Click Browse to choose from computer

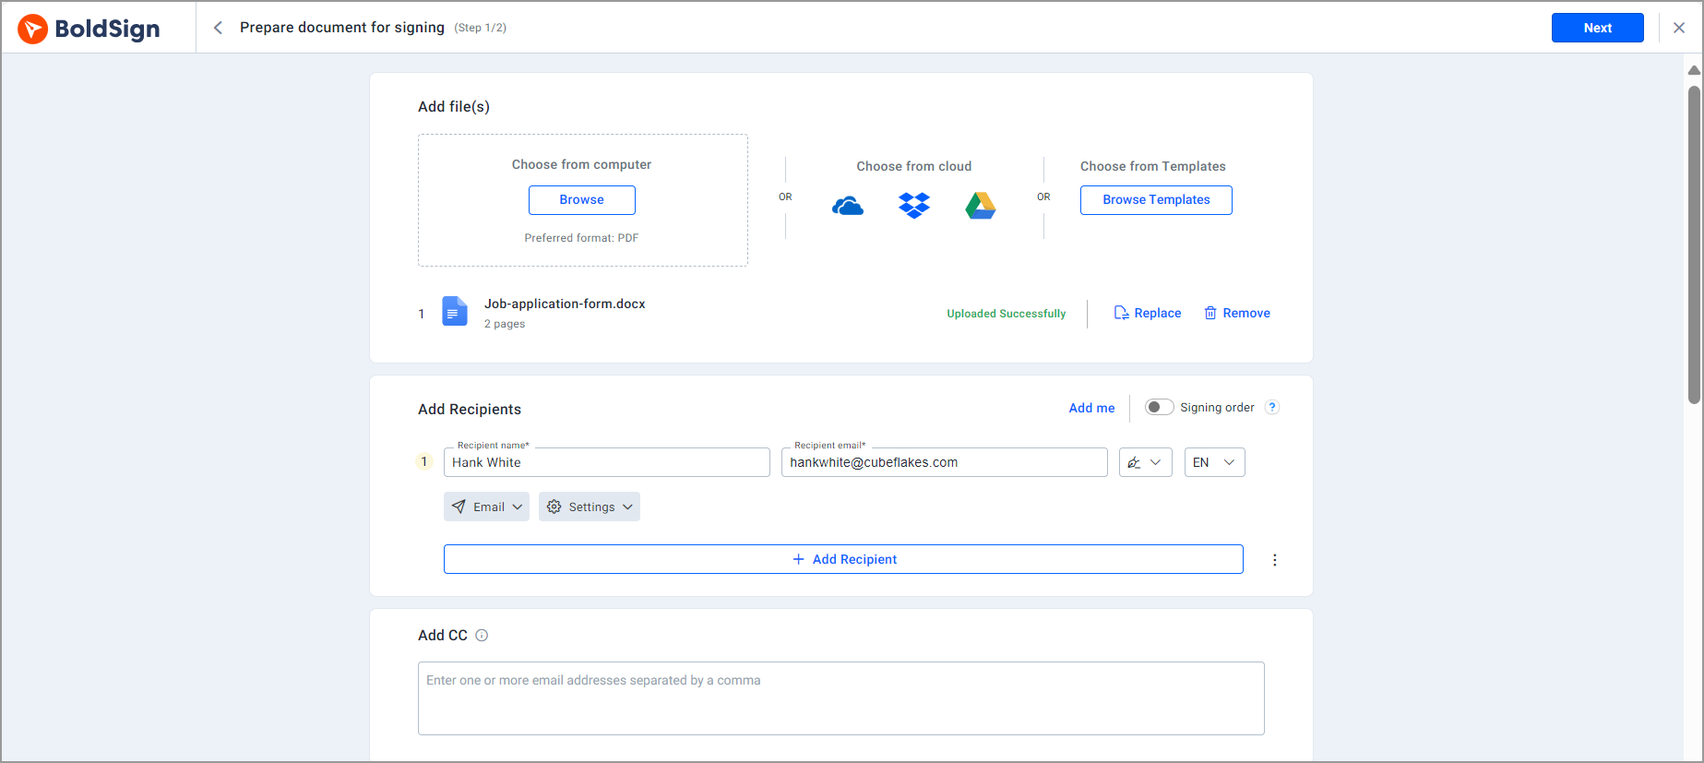pos(581,200)
